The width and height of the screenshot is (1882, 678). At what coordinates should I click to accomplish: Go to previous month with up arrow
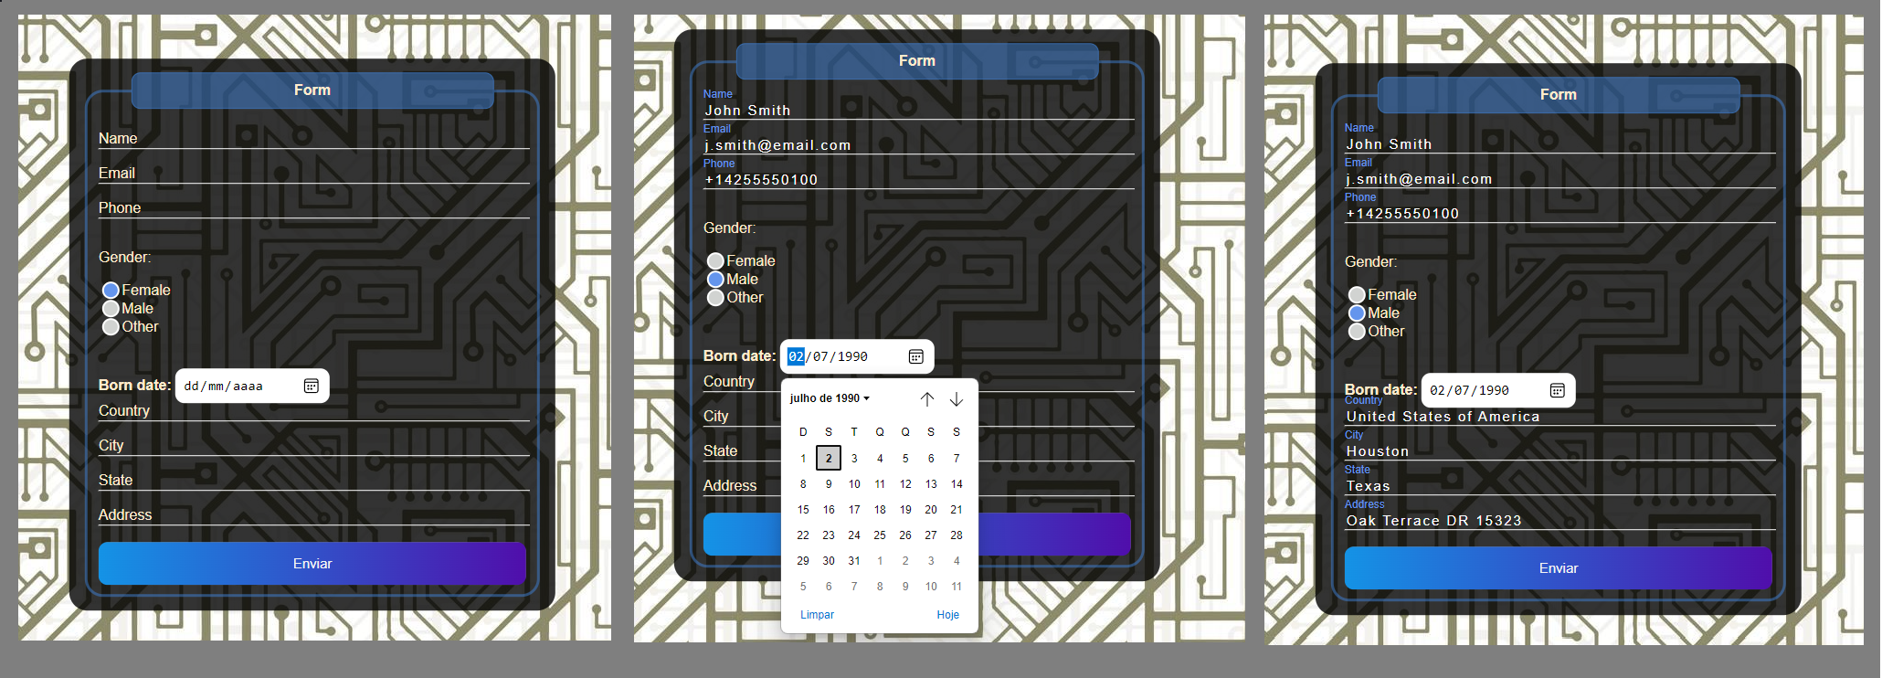926,399
